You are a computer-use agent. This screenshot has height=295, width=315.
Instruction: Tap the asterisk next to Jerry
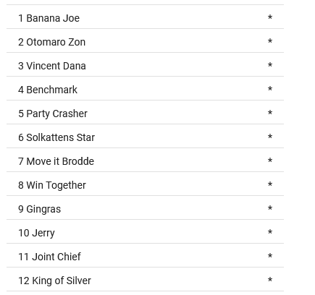(x=270, y=232)
